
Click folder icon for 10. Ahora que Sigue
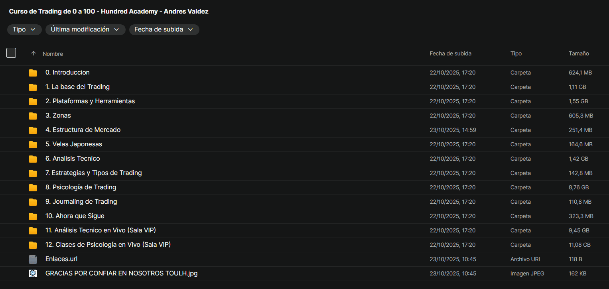33,216
